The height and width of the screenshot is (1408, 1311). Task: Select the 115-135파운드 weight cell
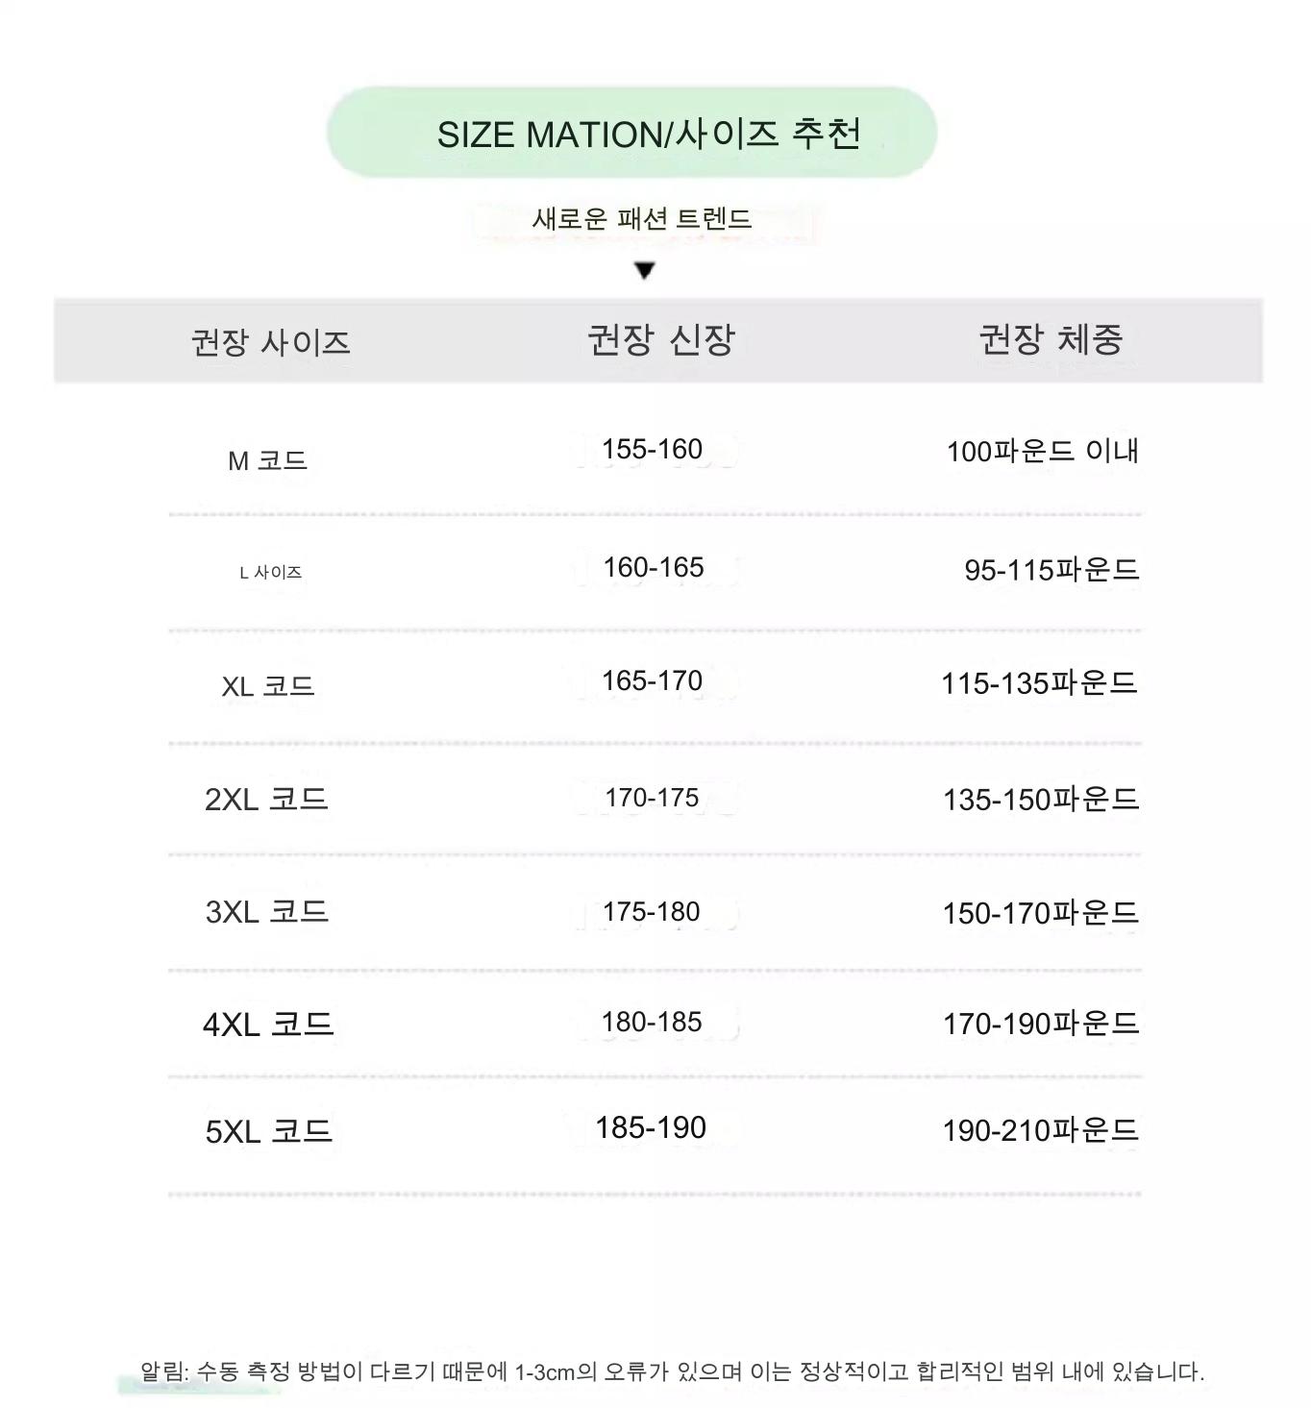click(x=1040, y=683)
